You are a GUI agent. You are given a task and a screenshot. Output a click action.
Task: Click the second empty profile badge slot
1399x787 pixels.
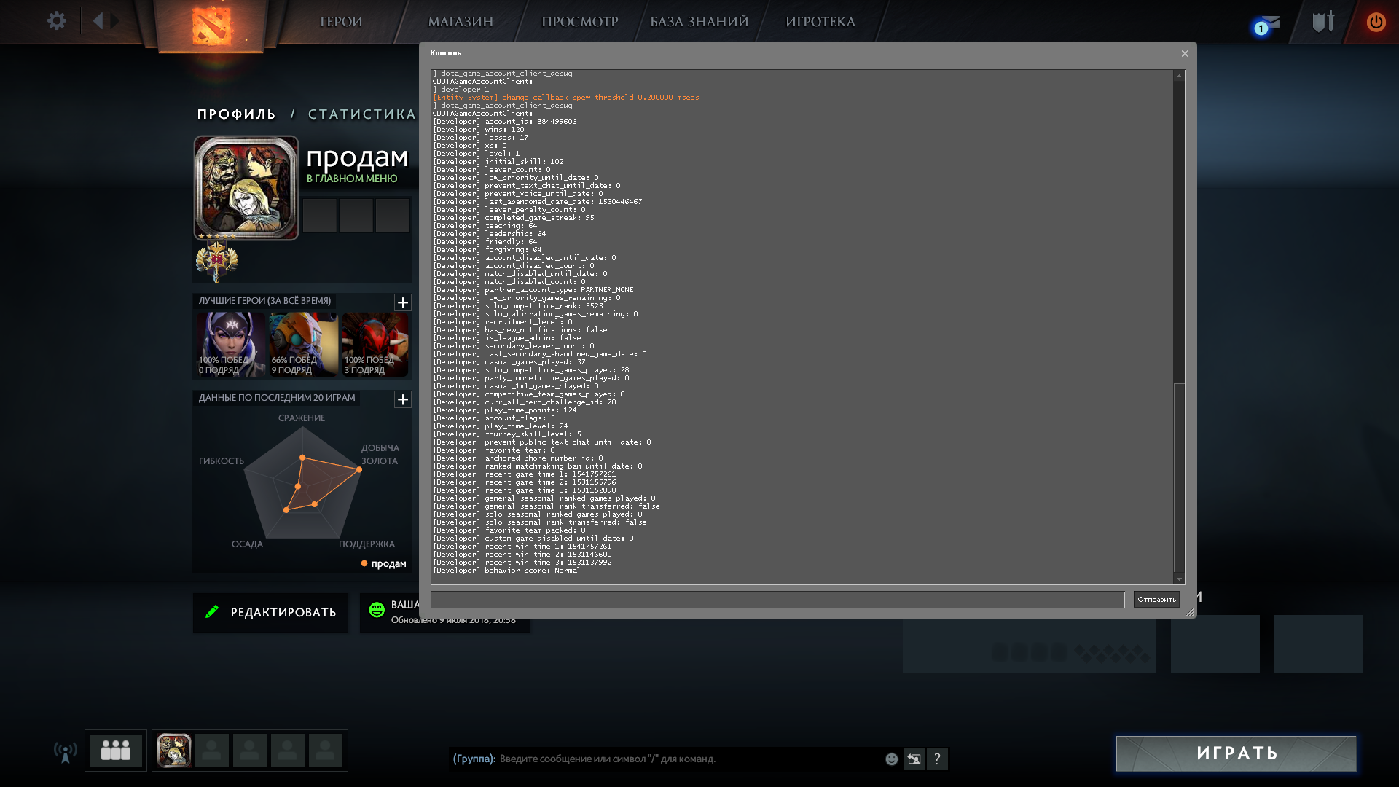point(356,216)
